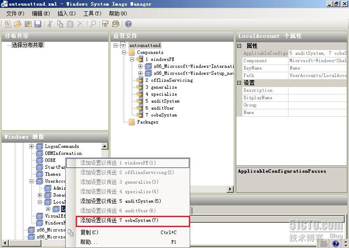The height and width of the screenshot is (248, 349).
Task: Click the OEMInformation cube icon
Action: (x=40, y=153)
